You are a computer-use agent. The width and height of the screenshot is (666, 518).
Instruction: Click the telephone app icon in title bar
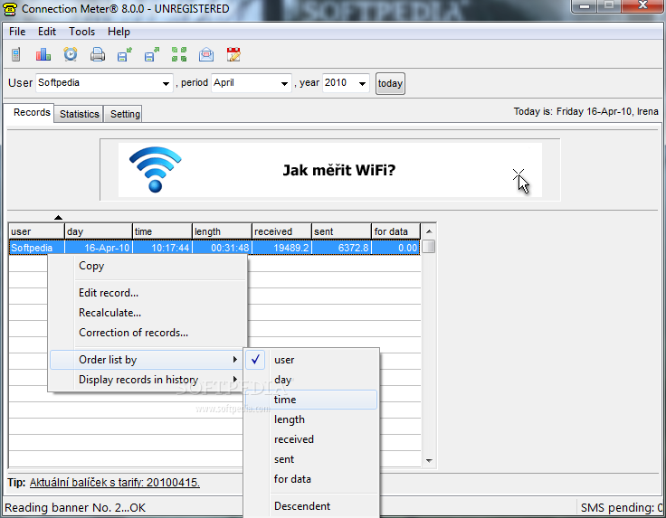pyautogui.click(x=10, y=9)
